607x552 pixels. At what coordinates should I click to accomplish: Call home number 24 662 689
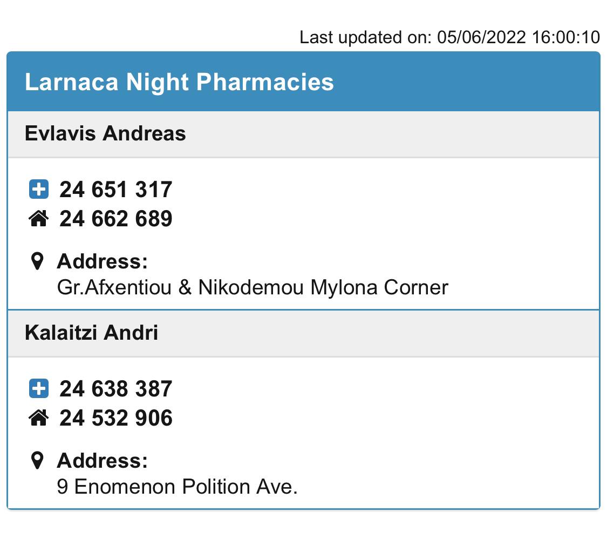pyautogui.click(x=116, y=219)
